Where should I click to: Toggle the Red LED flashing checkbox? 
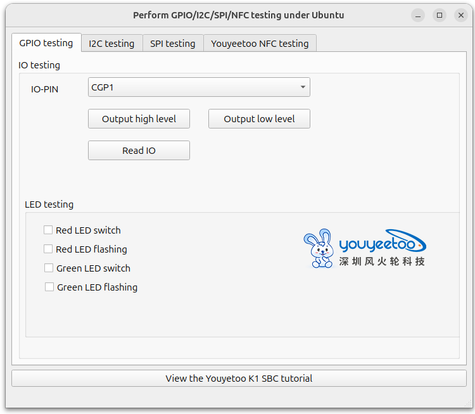(x=48, y=249)
